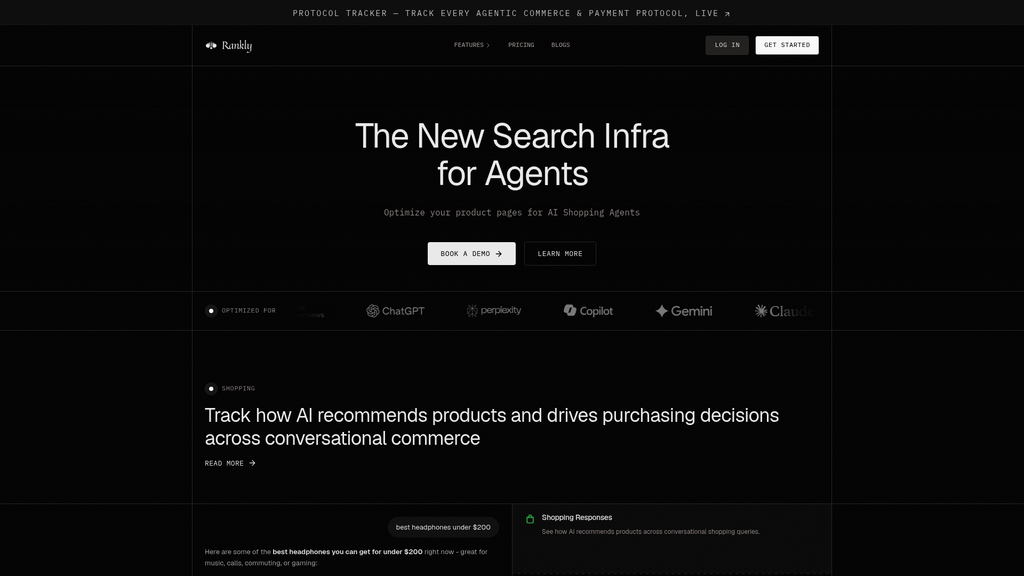This screenshot has height=576, width=1024.
Task: Follow the Read More link
Action: (230, 463)
